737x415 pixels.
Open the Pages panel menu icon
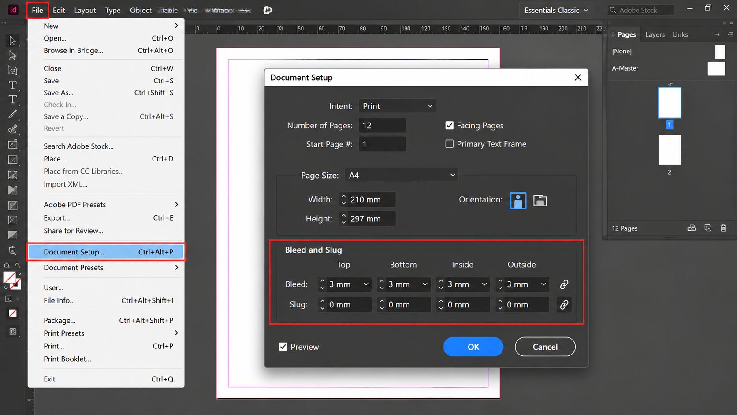730,34
